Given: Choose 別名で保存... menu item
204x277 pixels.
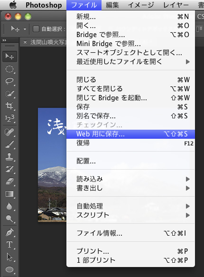Looking at the screenshot, I should click(130, 116).
